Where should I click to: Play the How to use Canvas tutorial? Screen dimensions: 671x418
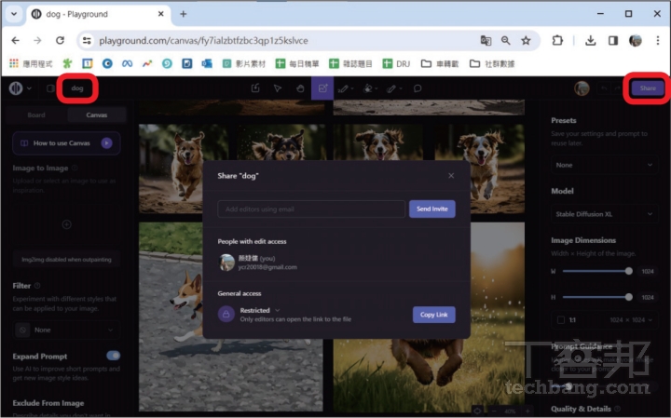click(107, 142)
